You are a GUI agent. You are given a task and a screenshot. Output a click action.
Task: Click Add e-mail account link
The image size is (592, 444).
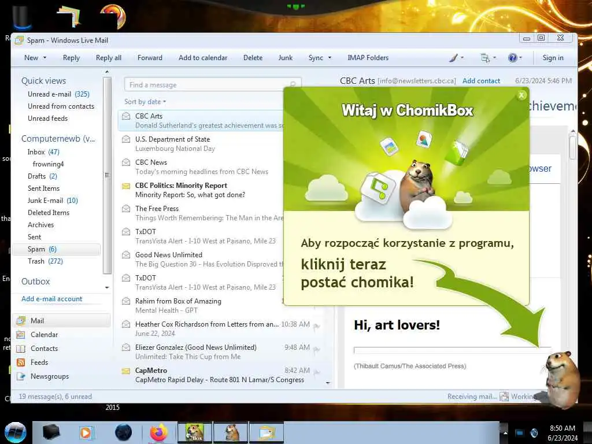pos(51,299)
